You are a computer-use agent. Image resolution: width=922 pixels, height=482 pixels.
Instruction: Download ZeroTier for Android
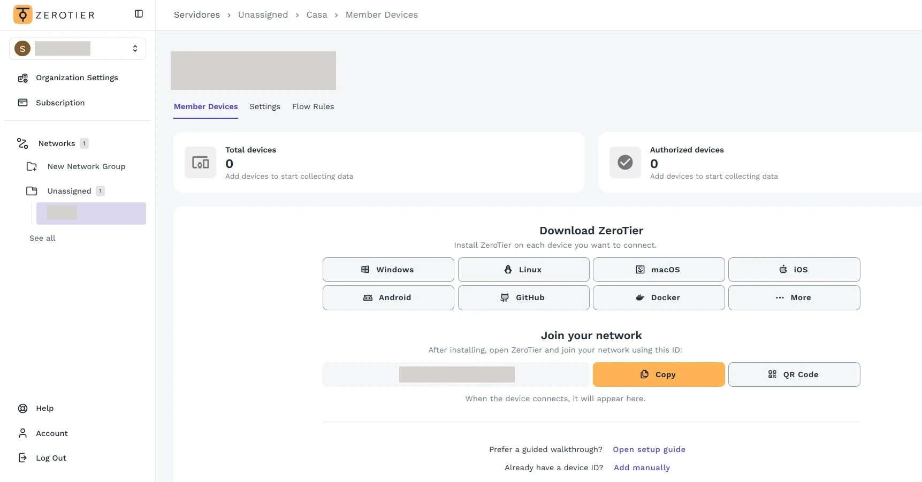[388, 297]
